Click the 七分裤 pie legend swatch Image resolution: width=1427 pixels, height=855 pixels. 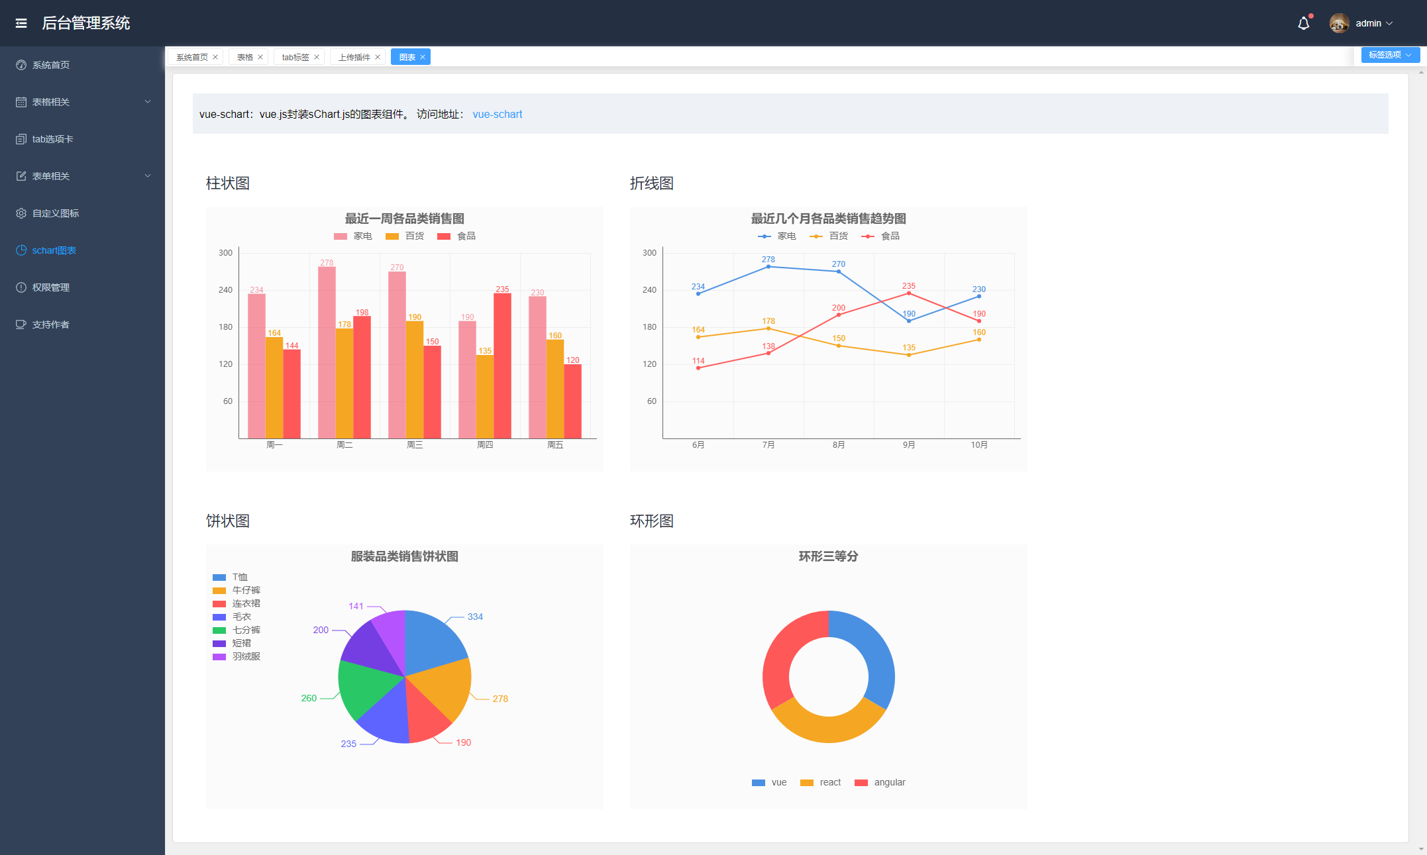coord(219,630)
